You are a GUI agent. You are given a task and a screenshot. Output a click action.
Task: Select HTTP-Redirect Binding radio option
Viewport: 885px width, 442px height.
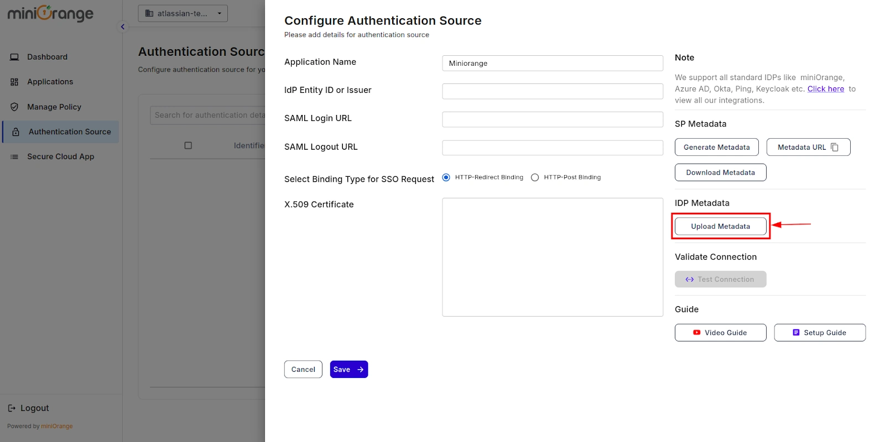(446, 177)
